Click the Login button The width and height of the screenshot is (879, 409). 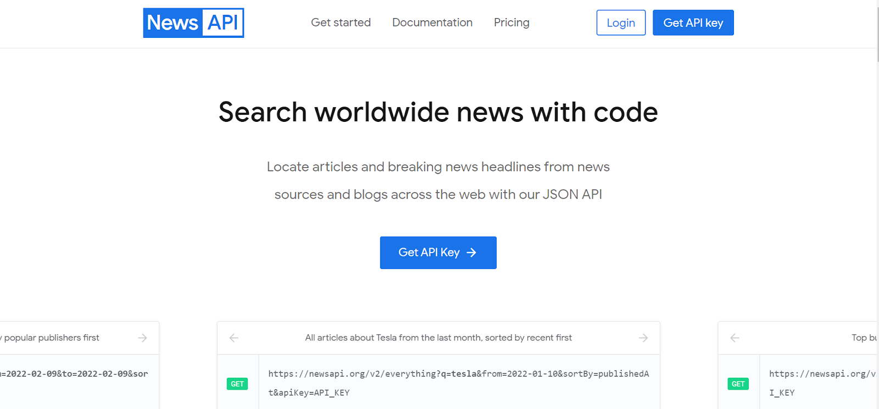click(x=621, y=23)
